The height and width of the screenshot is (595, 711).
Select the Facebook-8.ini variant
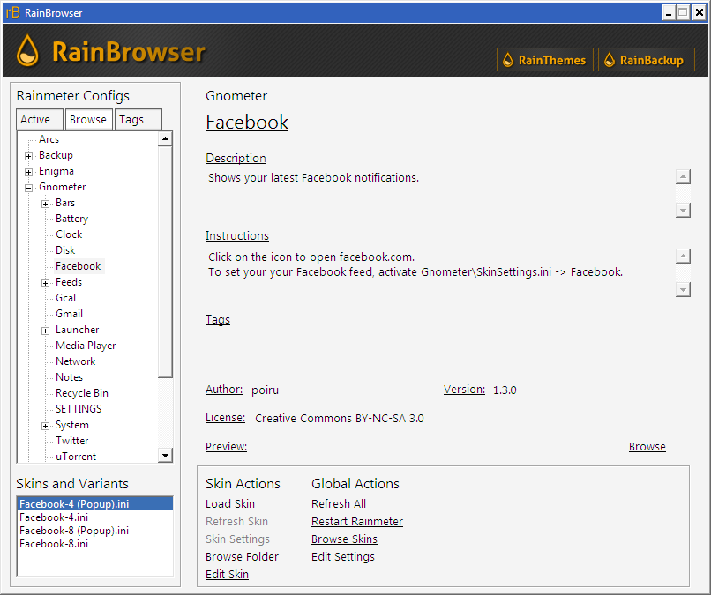54,543
